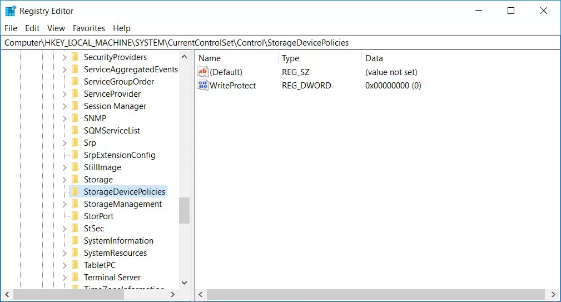Screen dimensions: 561x302
Task: Click the values pane scroll left arrow
Action: [200, 294]
